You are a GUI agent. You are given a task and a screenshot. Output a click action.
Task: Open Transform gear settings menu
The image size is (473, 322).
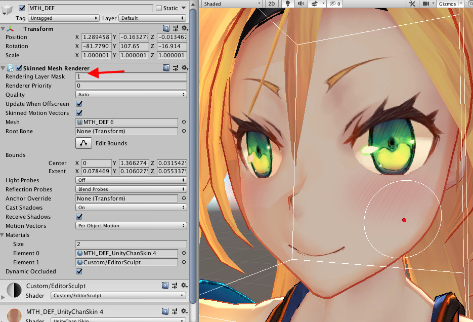tap(184, 28)
